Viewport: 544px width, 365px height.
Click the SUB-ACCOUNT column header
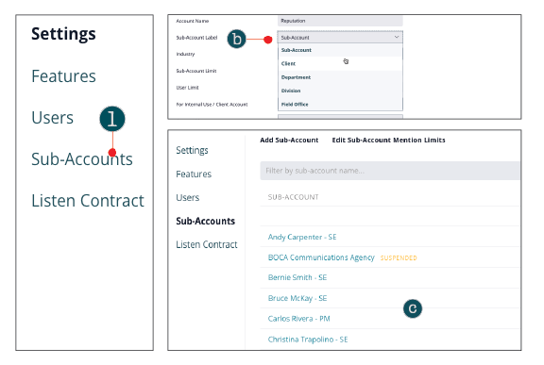(293, 197)
